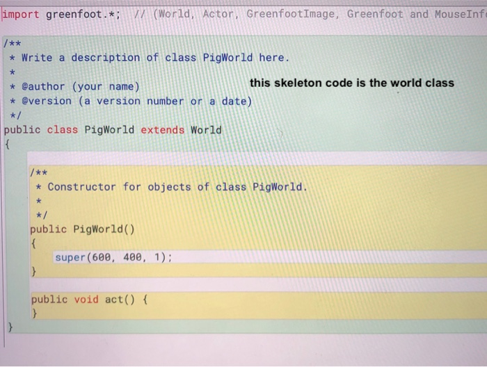Click the 'public void act() {' method line
The width and height of the screenshot is (487, 367).
coord(90,300)
